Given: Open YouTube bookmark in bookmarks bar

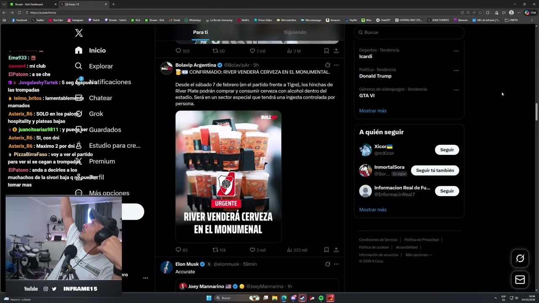Looking at the screenshot, I should (56, 20).
